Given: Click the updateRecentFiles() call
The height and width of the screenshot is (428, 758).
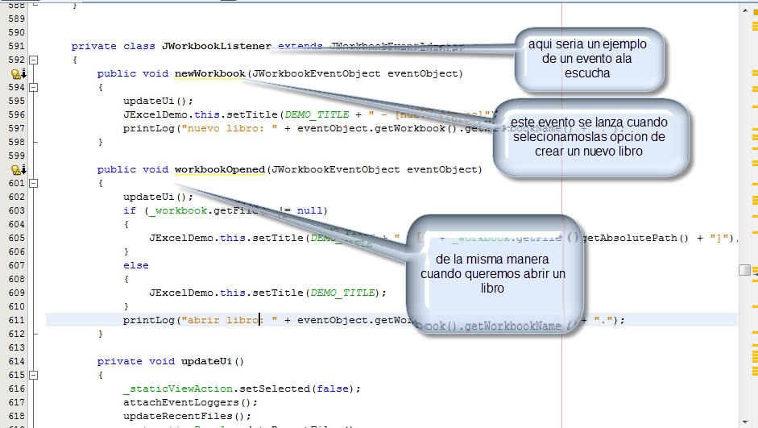Looking at the screenshot, I should 187,416.
